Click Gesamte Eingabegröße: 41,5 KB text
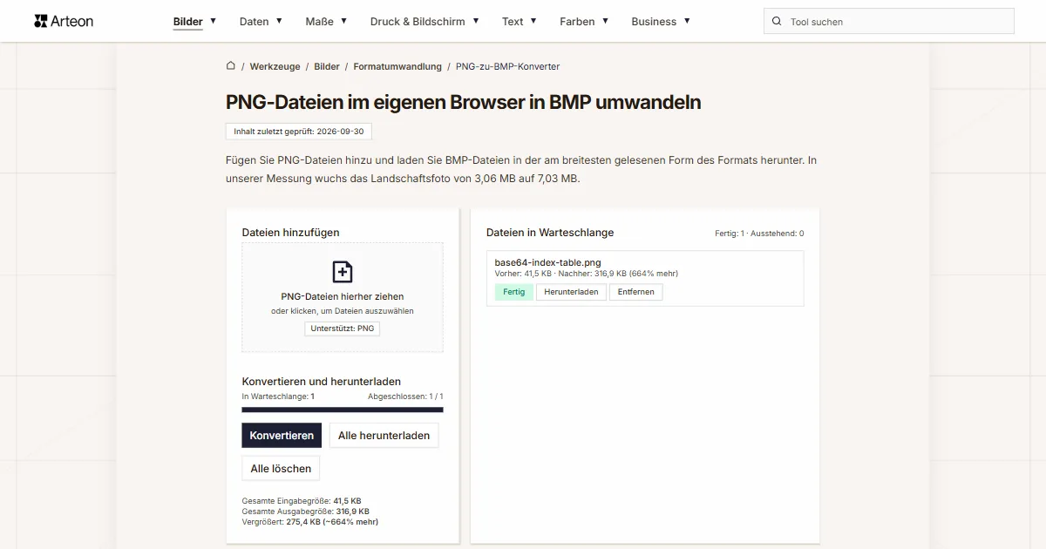Image resolution: width=1046 pixels, height=549 pixels. click(302, 501)
